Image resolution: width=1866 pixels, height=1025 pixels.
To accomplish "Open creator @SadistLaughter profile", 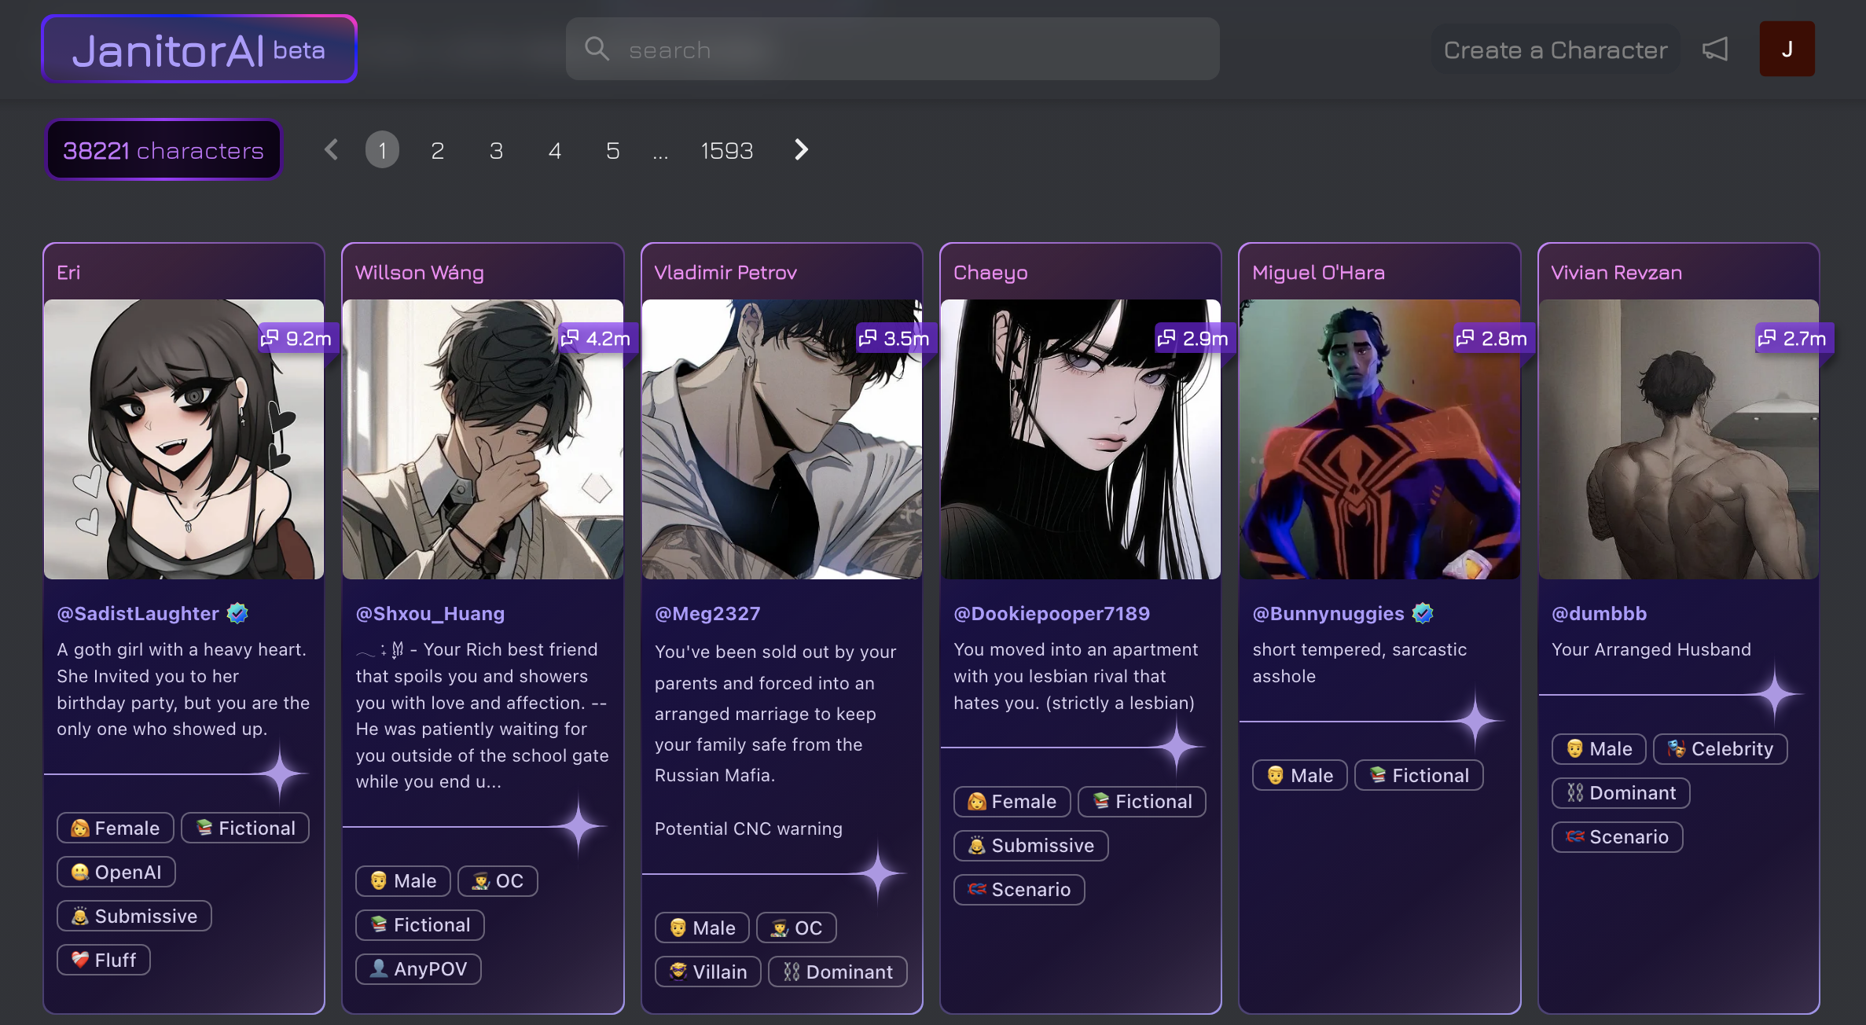I will [x=138, y=613].
